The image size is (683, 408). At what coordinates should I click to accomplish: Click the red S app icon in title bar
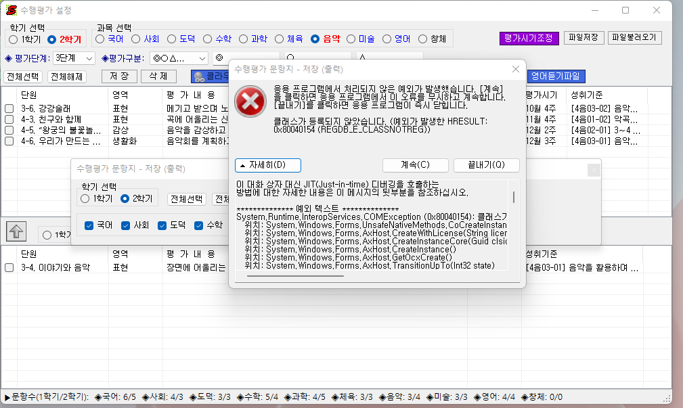tap(11, 10)
